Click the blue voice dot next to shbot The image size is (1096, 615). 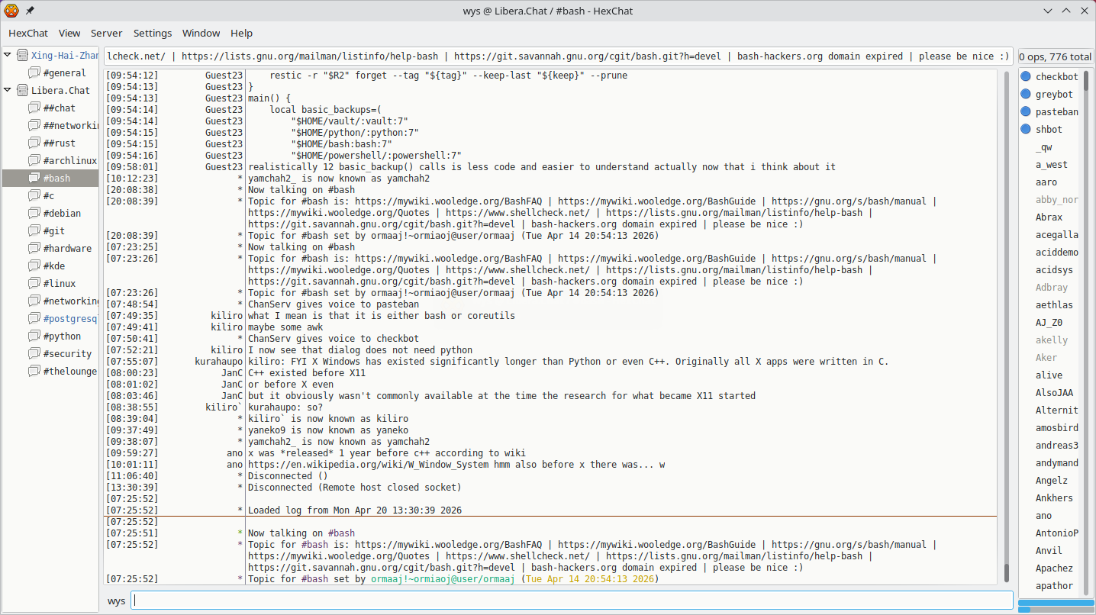(x=1026, y=129)
